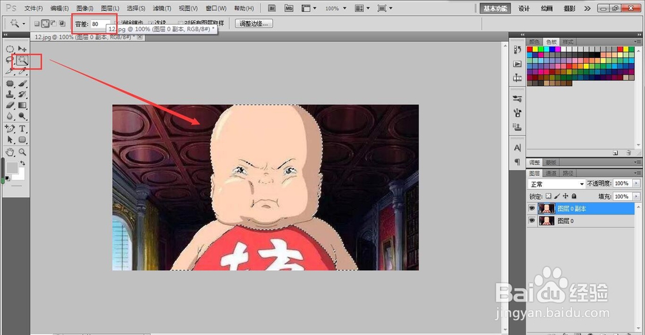645x335 pixels.
Task: Create new swatch in the Swatches panel
Action: pos(615,153)
